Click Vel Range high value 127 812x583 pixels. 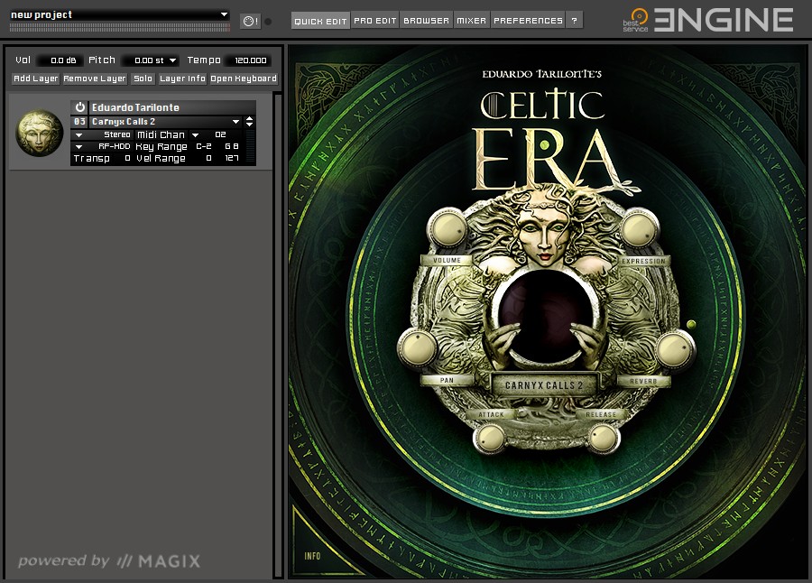(232, 159)
